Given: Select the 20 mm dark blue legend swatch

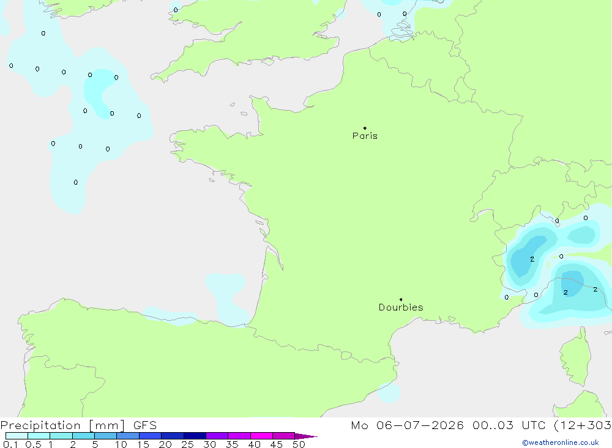Looking at the screenshot, I should 172,436.
